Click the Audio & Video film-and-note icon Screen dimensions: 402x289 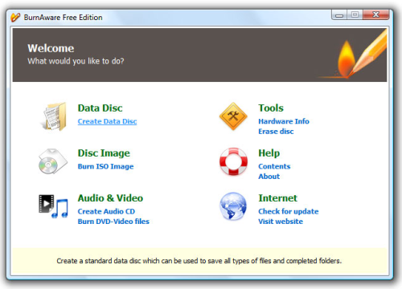(53, 206)
